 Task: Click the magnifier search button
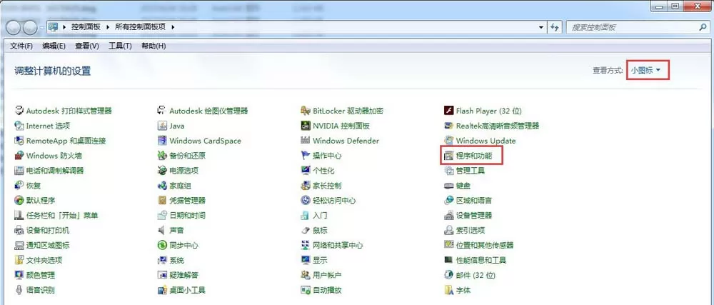[702, 27]
